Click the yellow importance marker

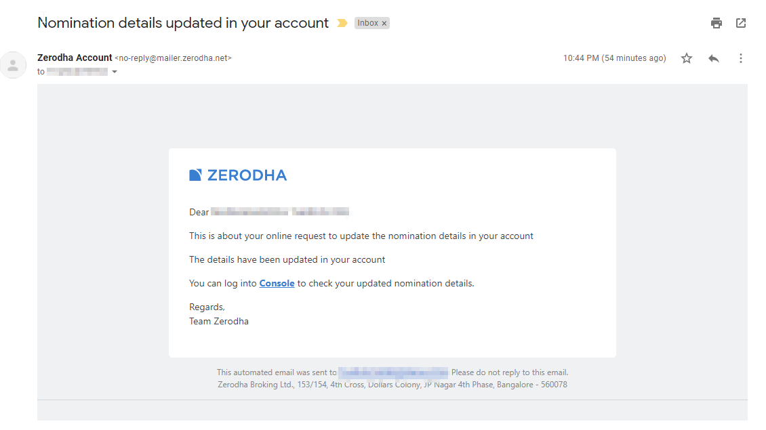[x=342, y=23]
